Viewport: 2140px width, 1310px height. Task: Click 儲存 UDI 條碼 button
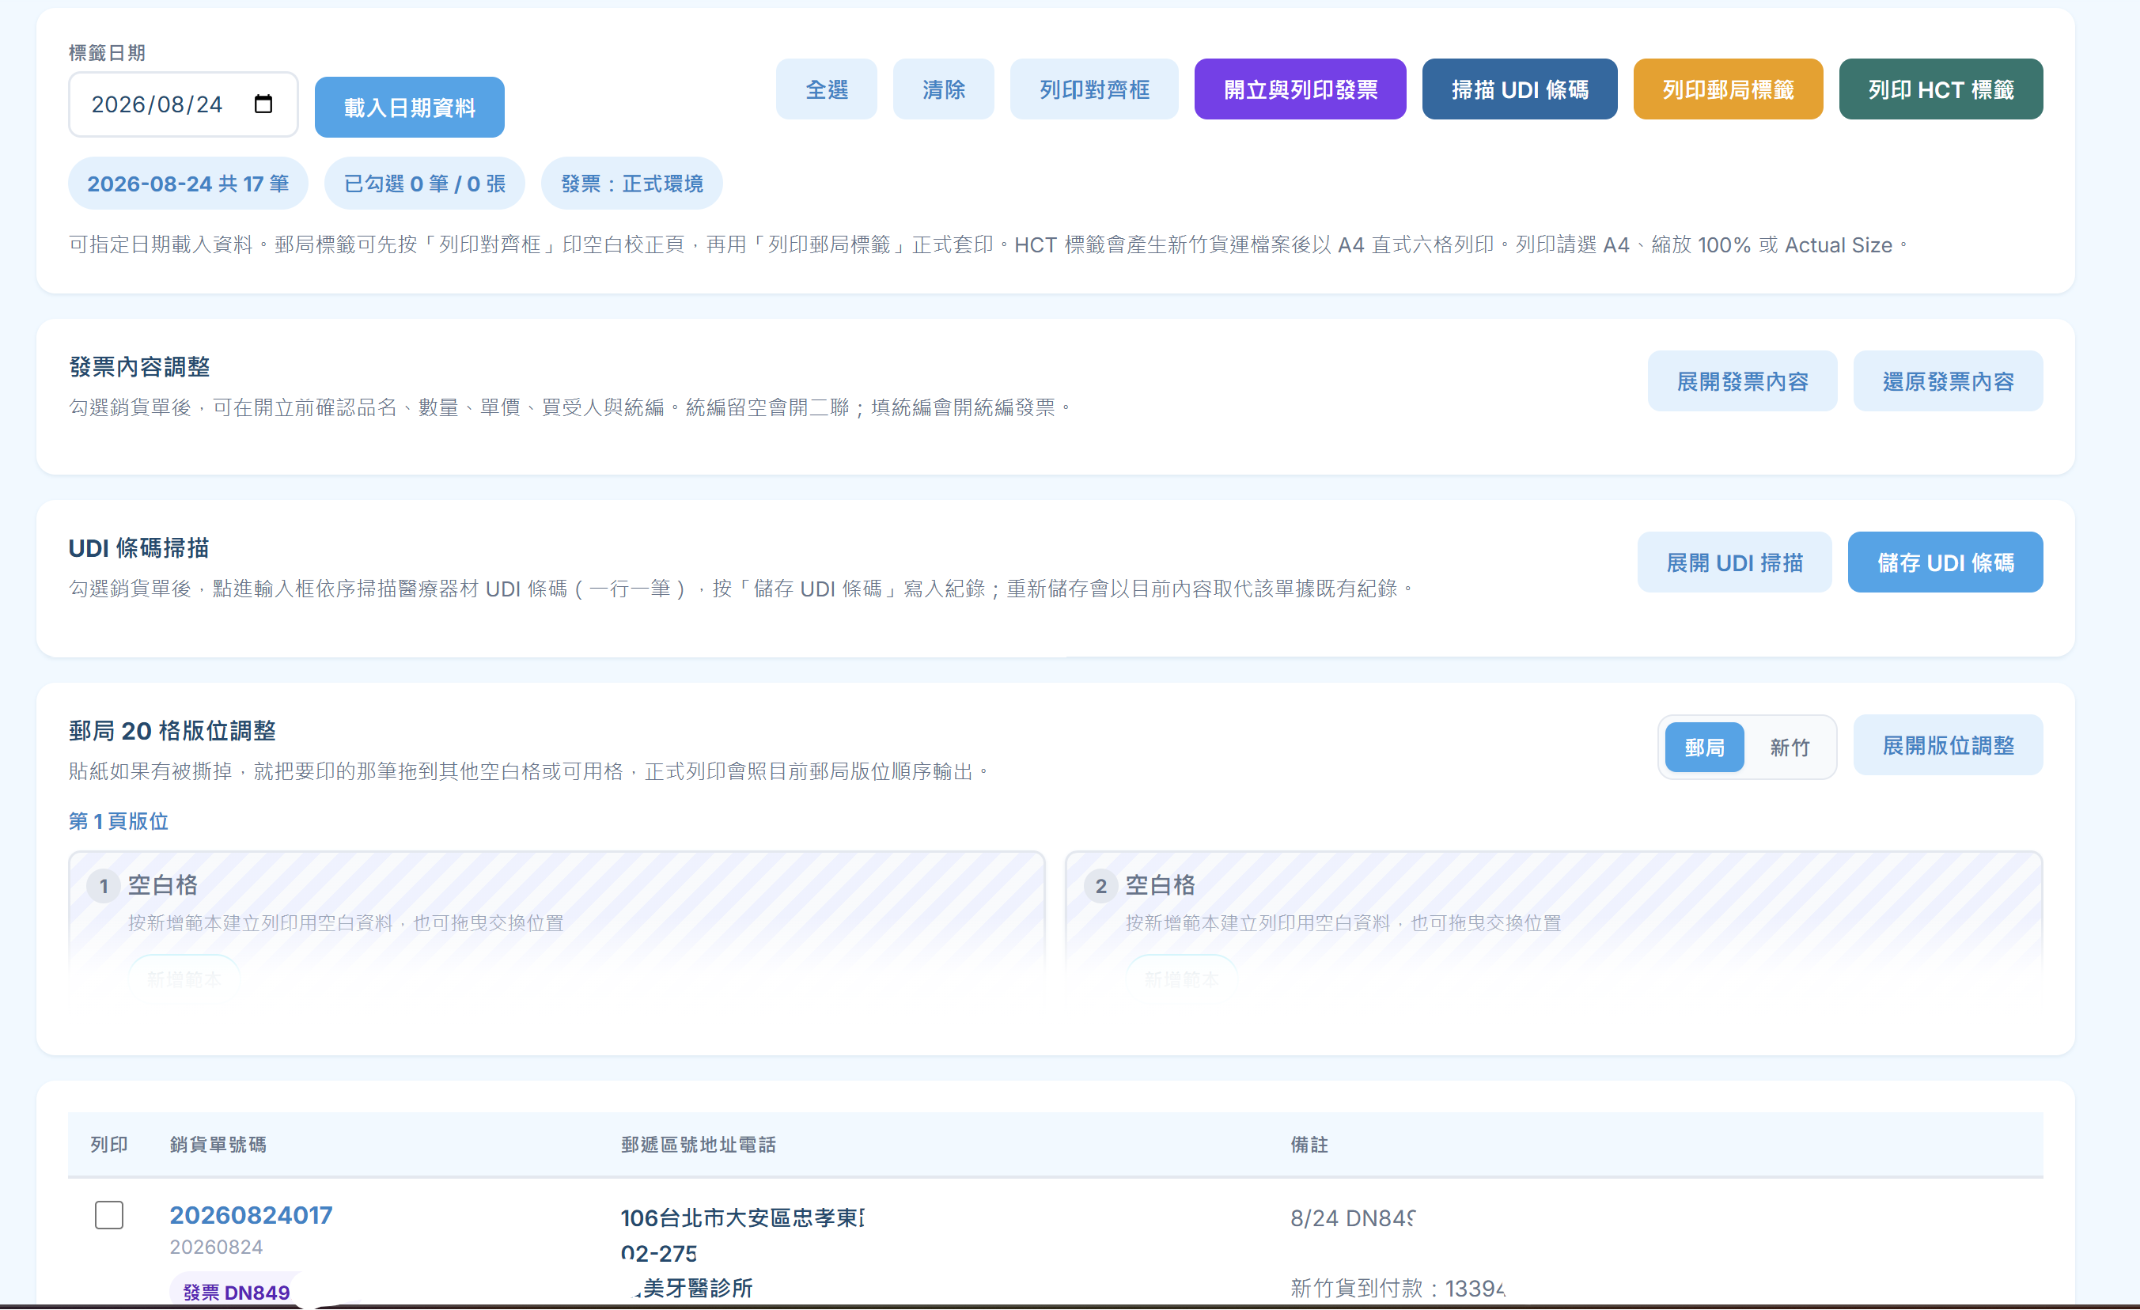pyautogui.click(x=1945, y=563)
